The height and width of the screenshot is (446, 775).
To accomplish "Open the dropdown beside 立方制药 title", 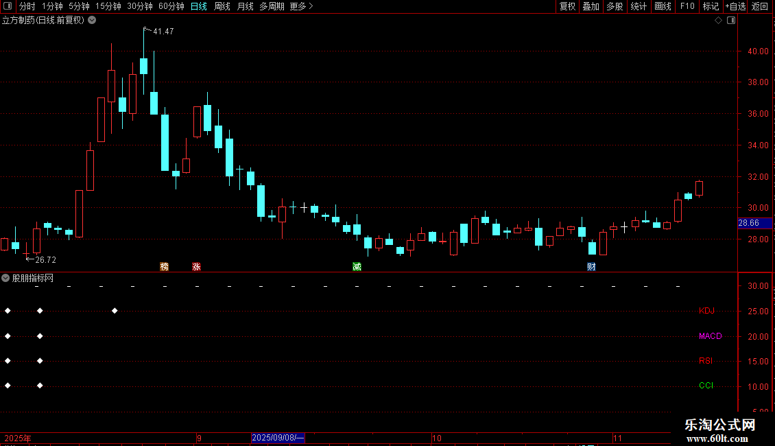I will 92,21.
